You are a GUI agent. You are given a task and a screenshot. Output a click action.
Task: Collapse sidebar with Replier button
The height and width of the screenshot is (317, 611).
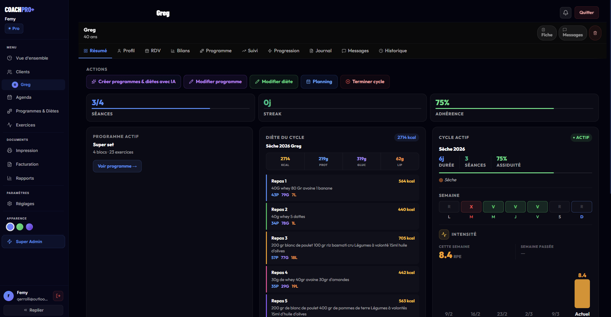tap(33, 310)
